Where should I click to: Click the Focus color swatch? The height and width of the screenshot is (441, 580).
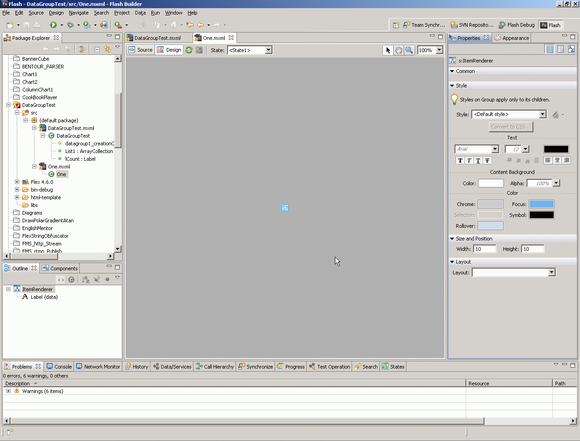point(541,204)
